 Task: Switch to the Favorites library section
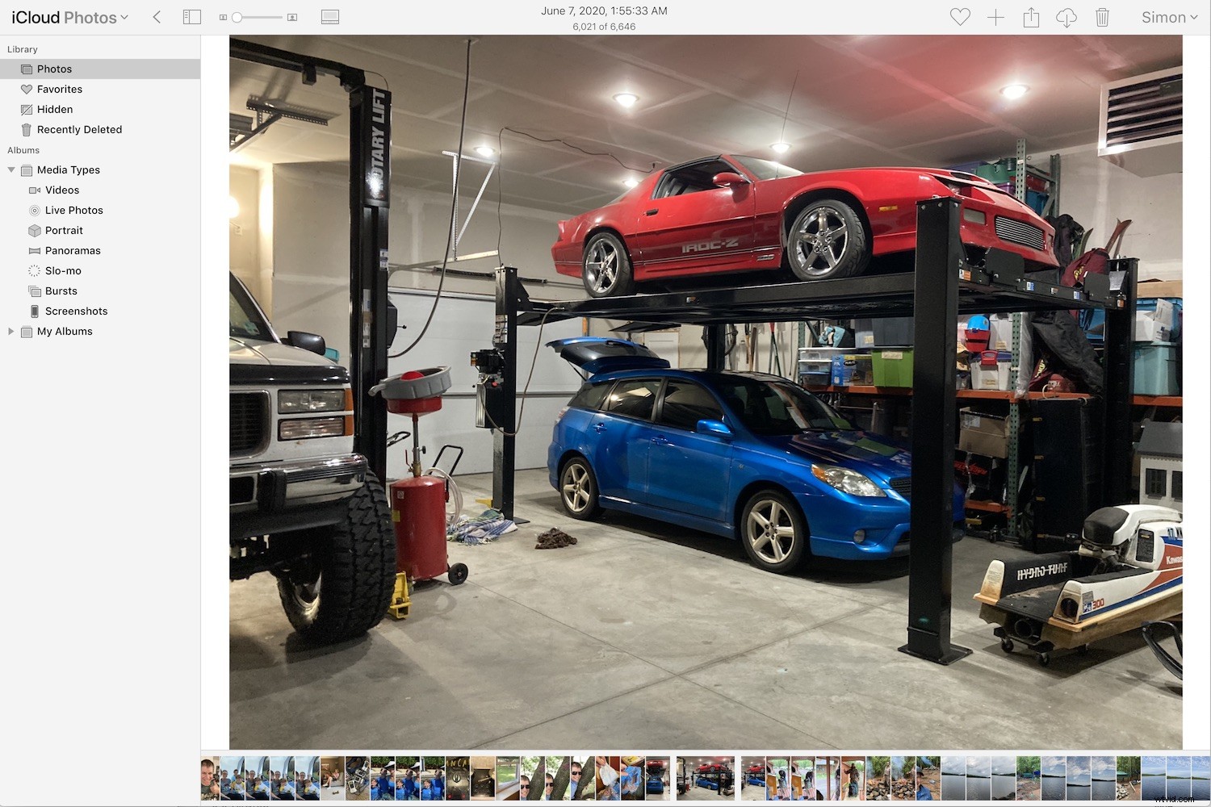[60, 89]
